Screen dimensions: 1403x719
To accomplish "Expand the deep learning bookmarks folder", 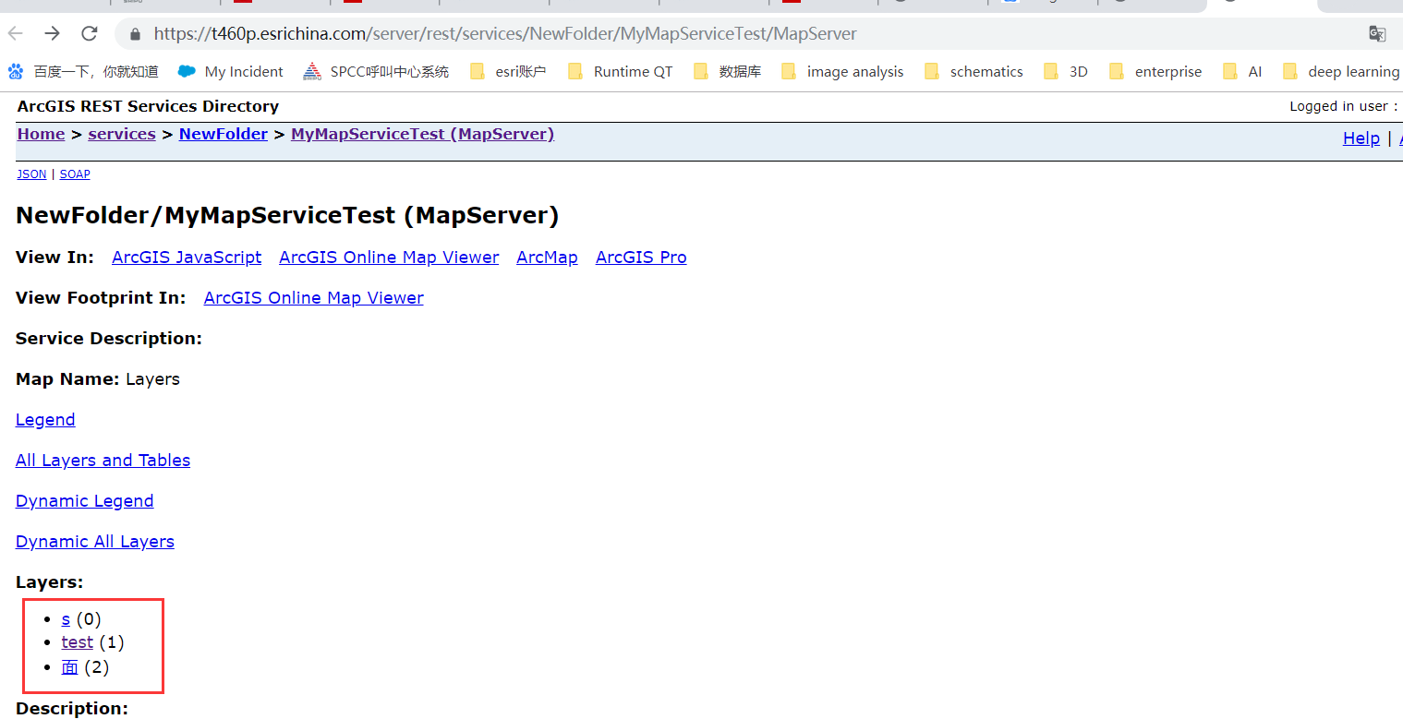I will pyautogui.click(x=1341, y=71).
